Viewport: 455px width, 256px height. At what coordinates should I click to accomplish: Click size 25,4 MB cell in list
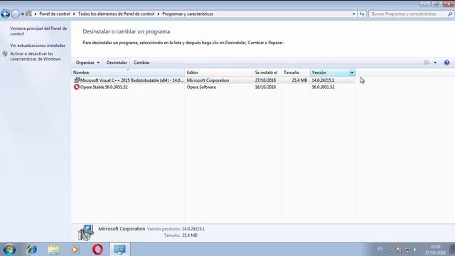pyautogui.click(x=299, y=80)
